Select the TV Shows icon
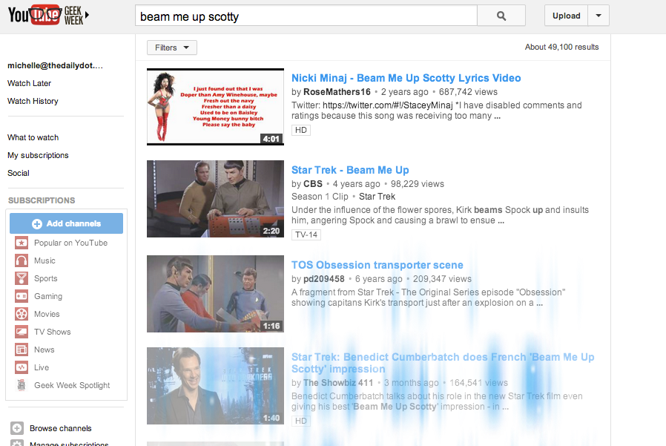This screenshot has height=446, width=666. [x=22, y=332]
